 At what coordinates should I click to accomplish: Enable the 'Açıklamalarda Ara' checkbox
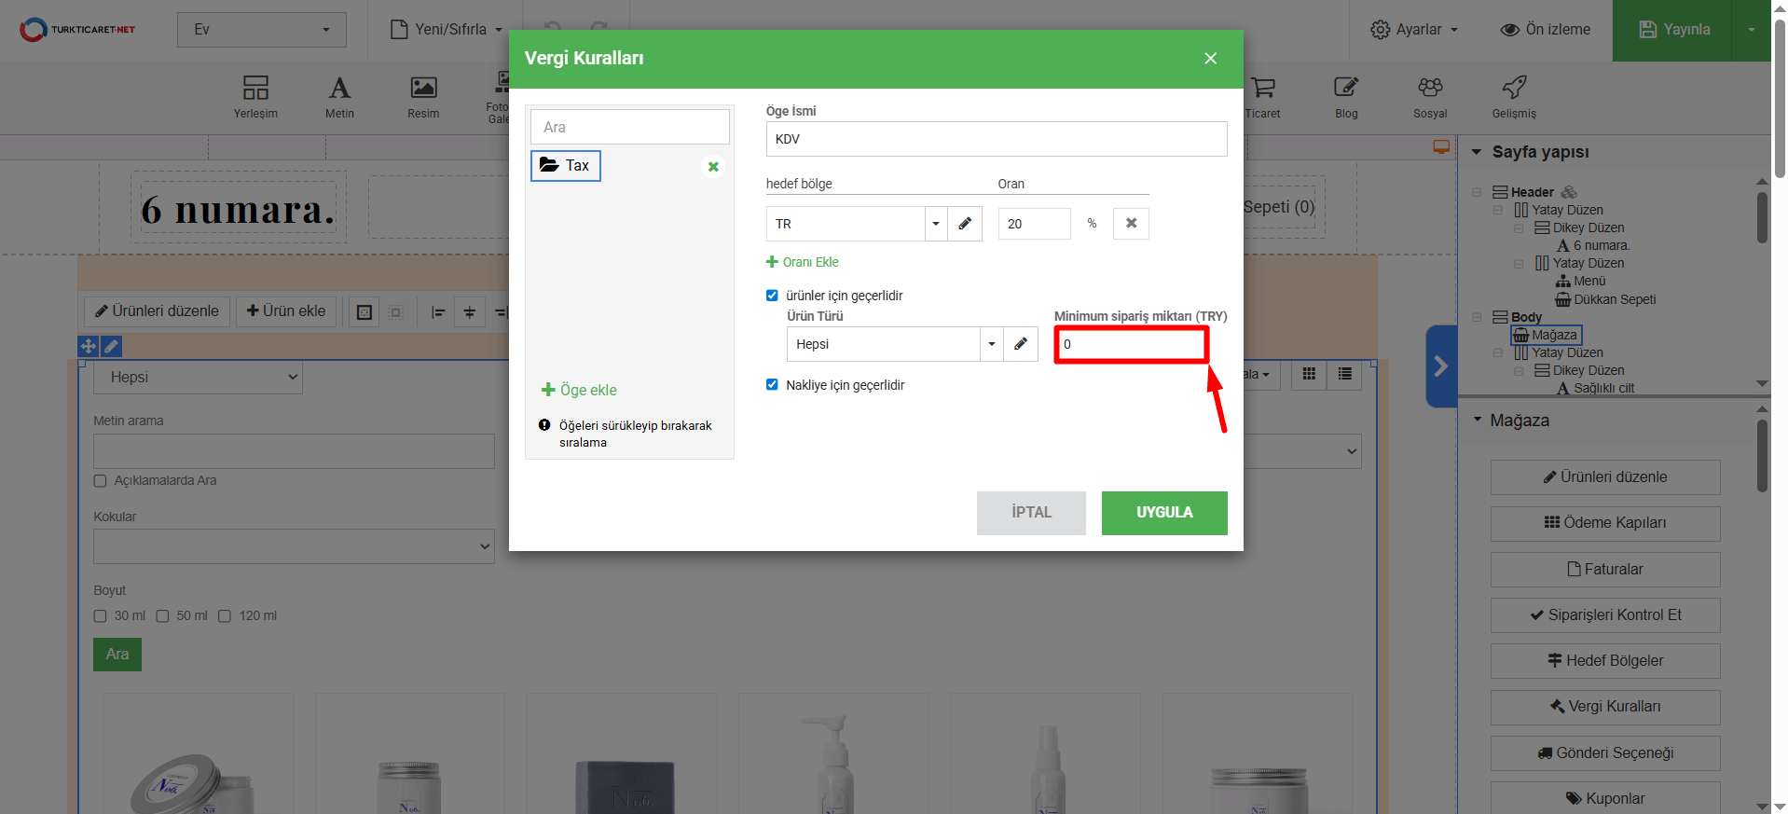(x=101, y=481)
